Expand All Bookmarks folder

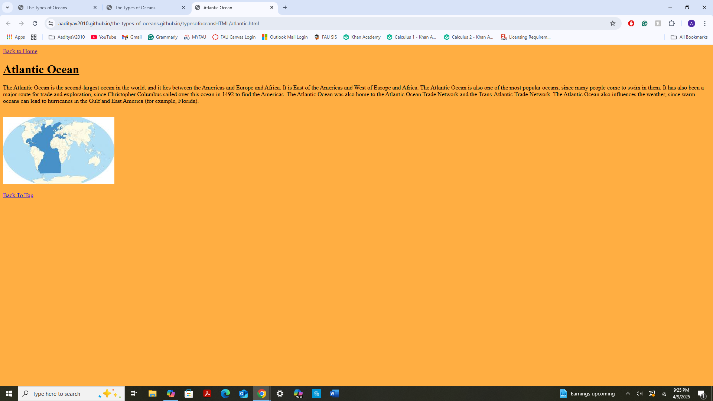click(689, 37)
